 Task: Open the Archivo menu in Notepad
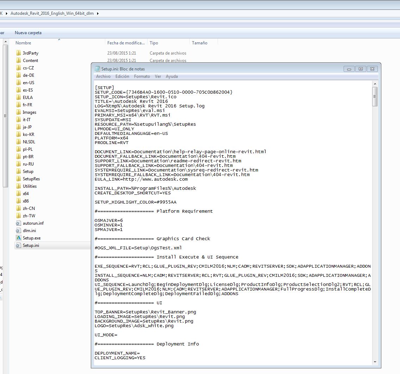[x=103, y=76]
